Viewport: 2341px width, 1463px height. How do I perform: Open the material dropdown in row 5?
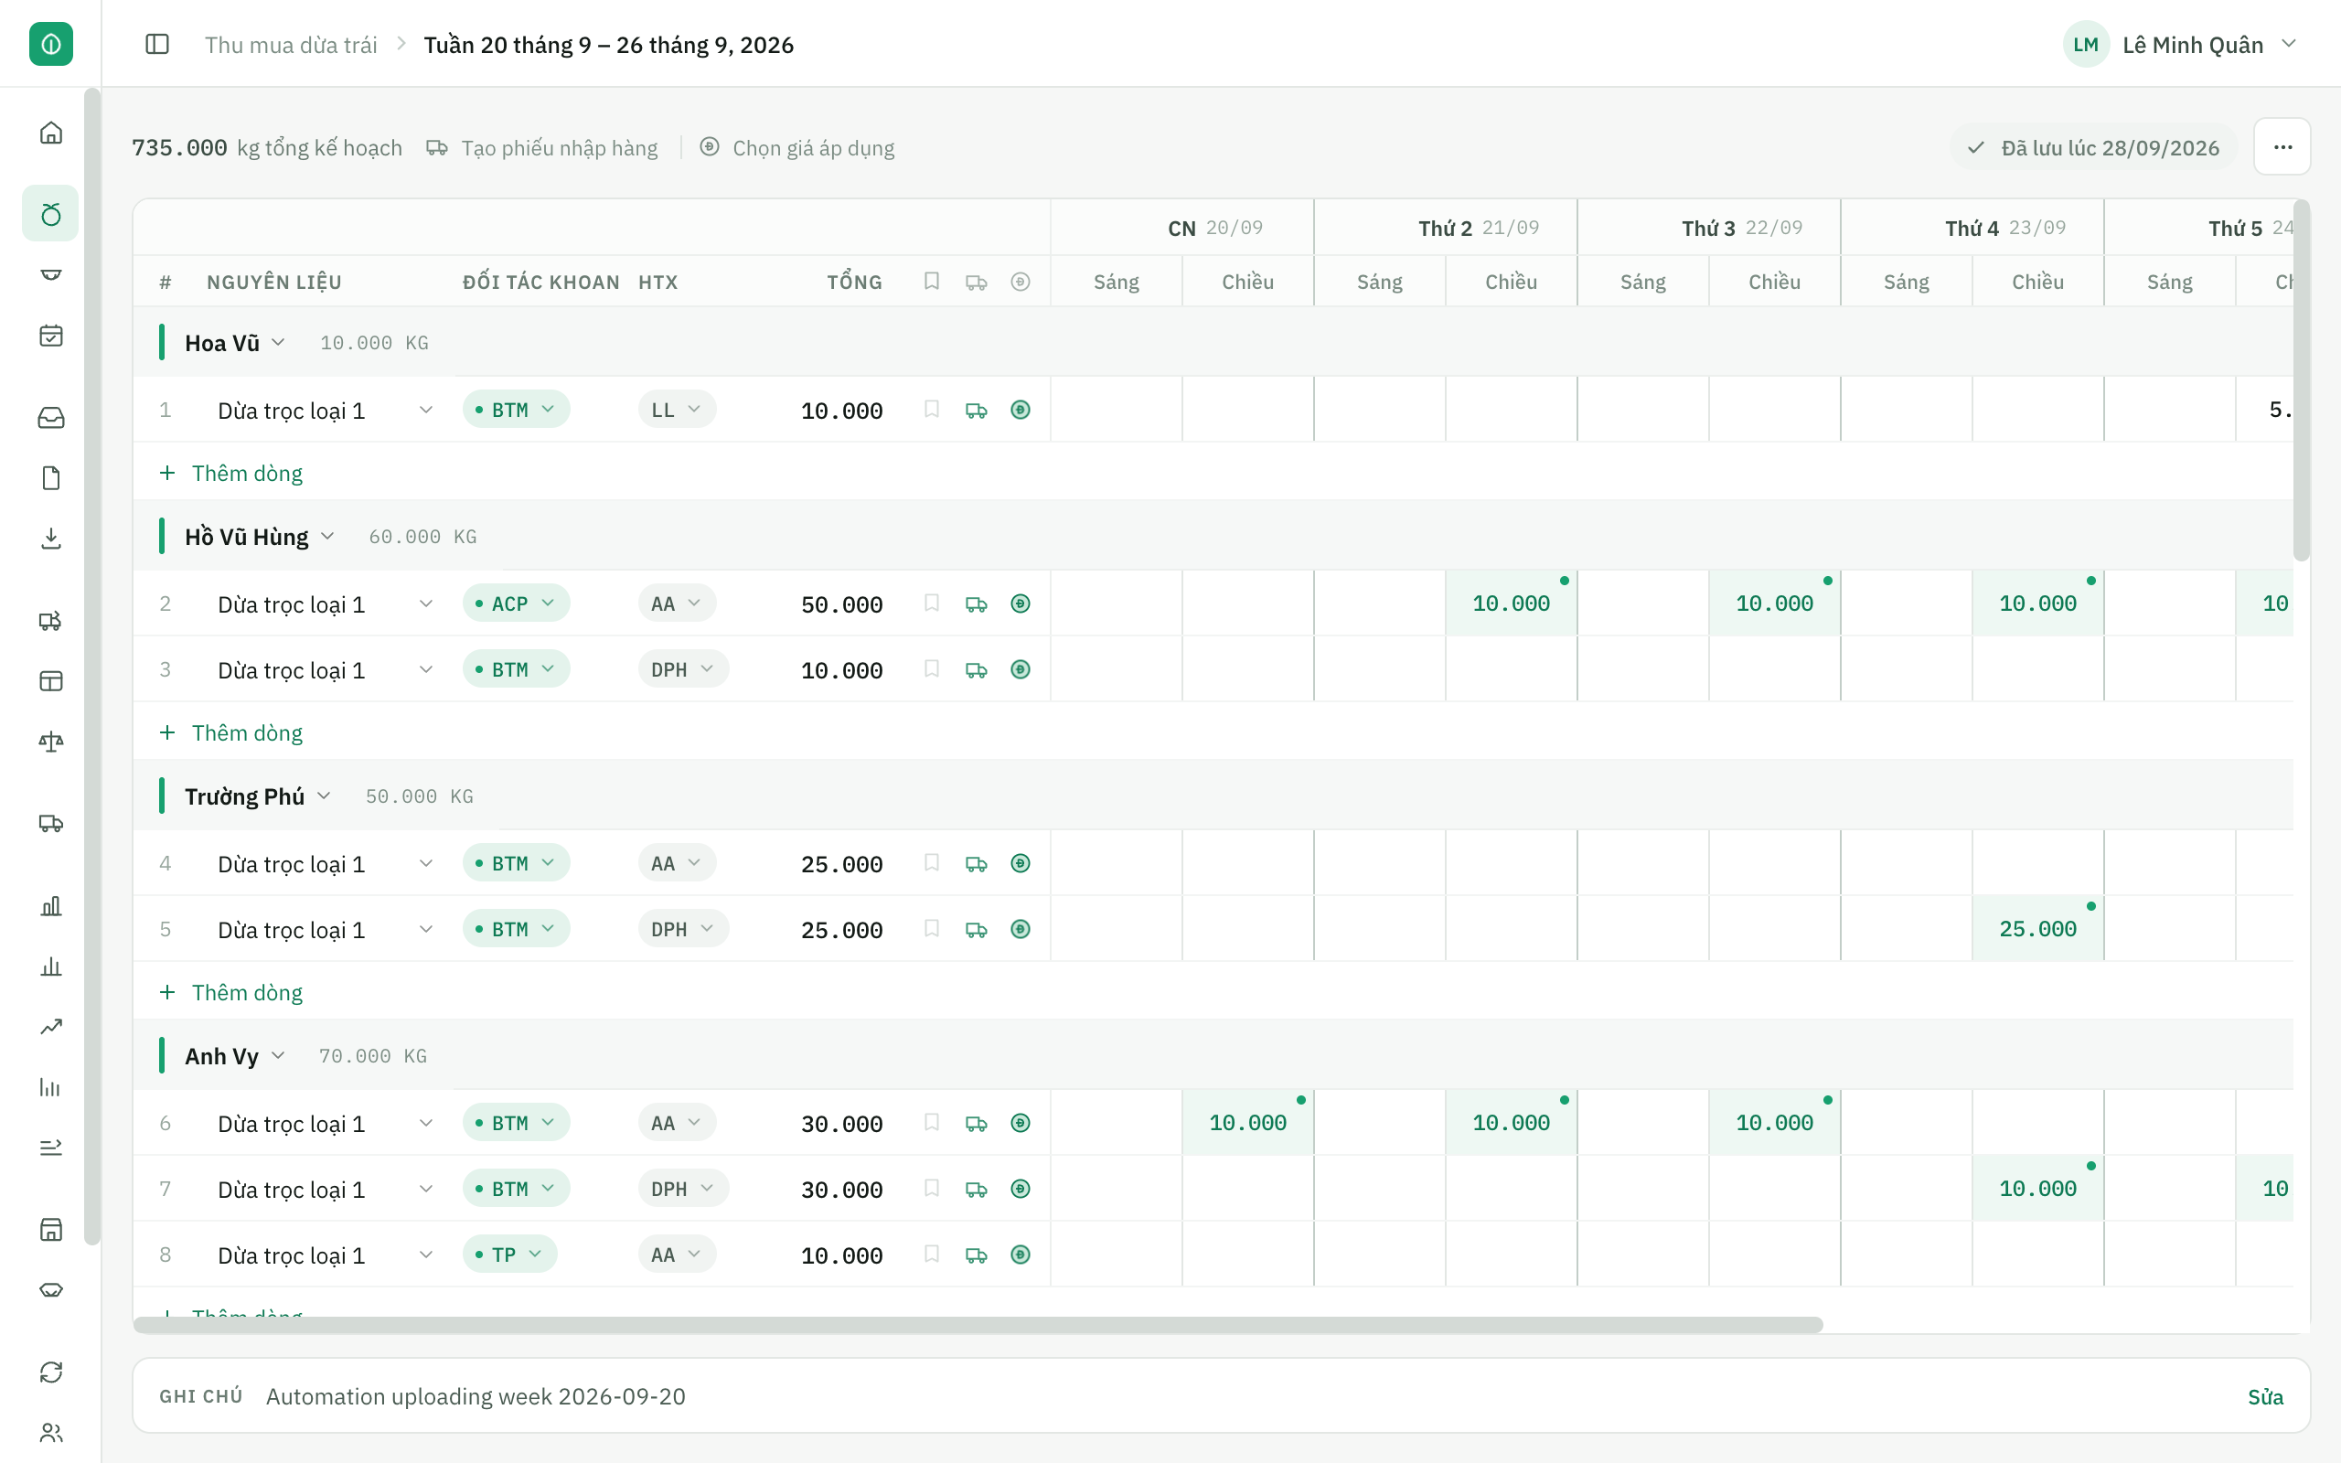[425, 929]
